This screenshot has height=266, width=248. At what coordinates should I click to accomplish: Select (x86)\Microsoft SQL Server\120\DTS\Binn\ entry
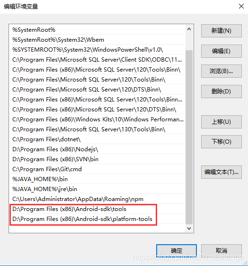tap(97, 110)
